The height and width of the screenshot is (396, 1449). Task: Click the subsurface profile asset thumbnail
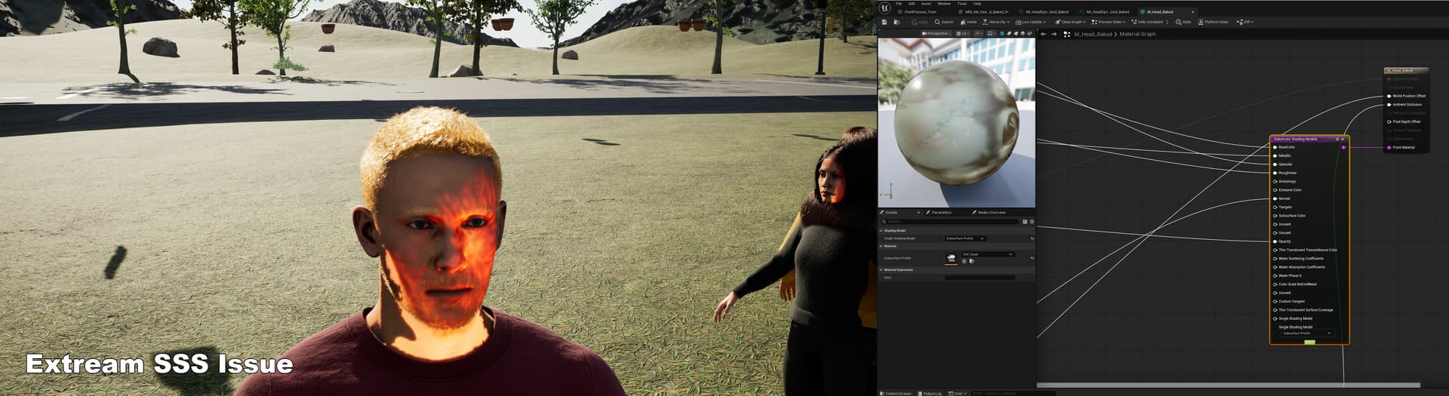pos(951,258)
